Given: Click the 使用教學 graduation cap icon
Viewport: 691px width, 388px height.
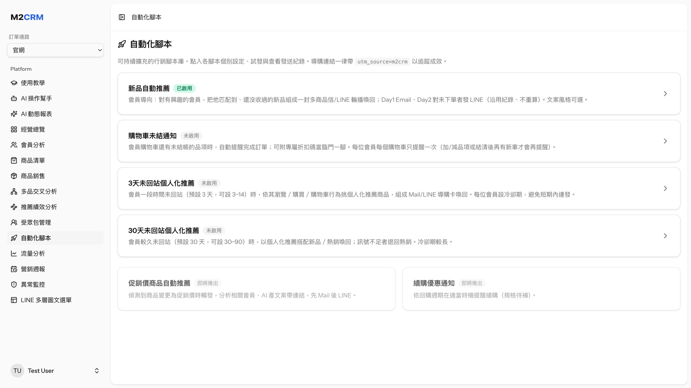Looking at the screenshot, I should (x=14, y=83).
